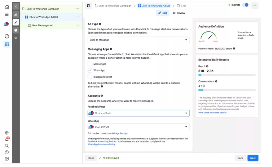Check the Messenger checkbox

click(90, 64)
